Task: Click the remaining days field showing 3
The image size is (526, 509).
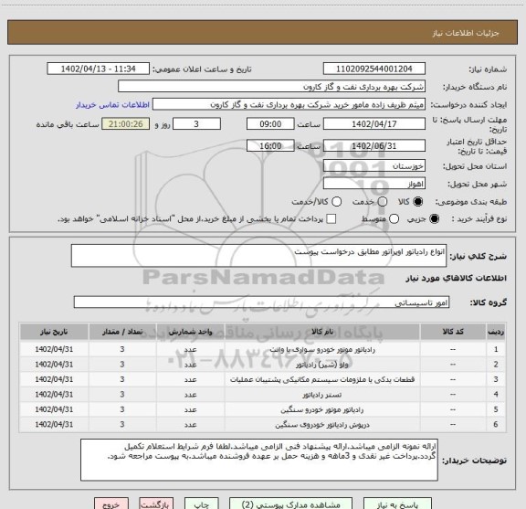Action: point(196,124)
